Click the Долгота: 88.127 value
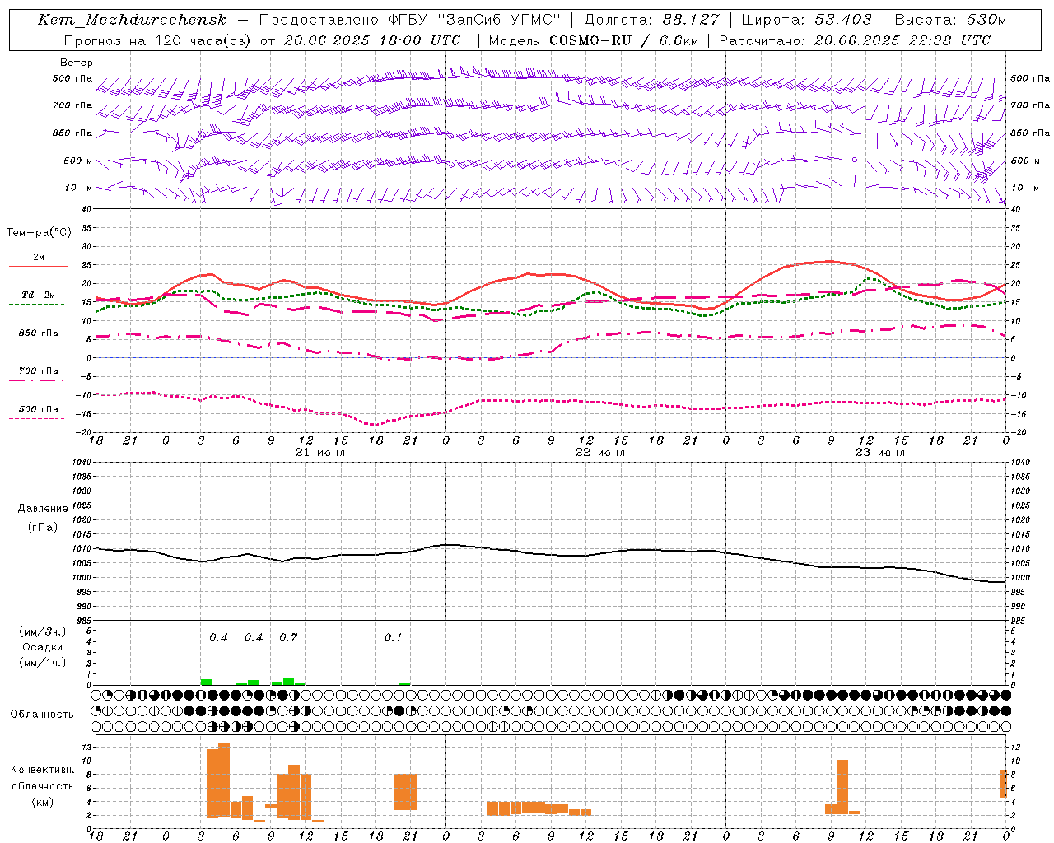 pyautogui.click(x=651, y=20)
